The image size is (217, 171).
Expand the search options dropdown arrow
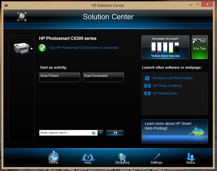coord(100,133)
